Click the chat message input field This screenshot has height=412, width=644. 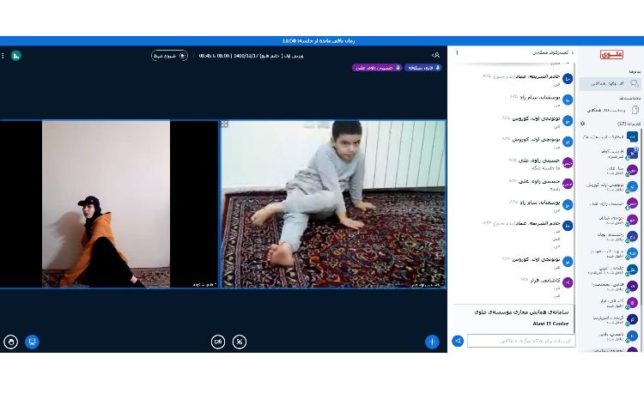[x=521, y=341]
